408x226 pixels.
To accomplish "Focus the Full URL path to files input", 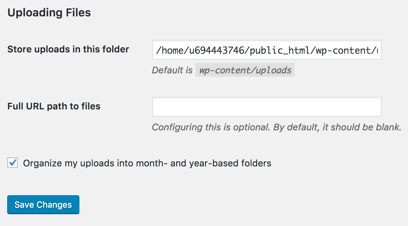I will 267,107.
